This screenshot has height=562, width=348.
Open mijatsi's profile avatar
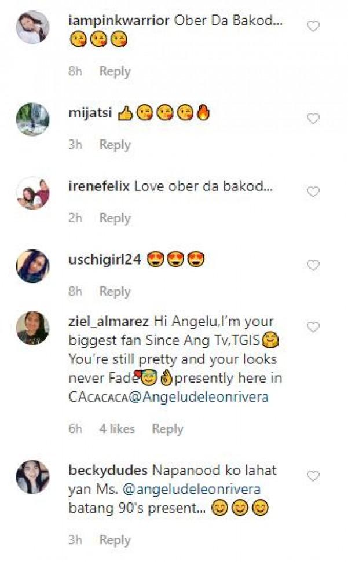point(32,119)
